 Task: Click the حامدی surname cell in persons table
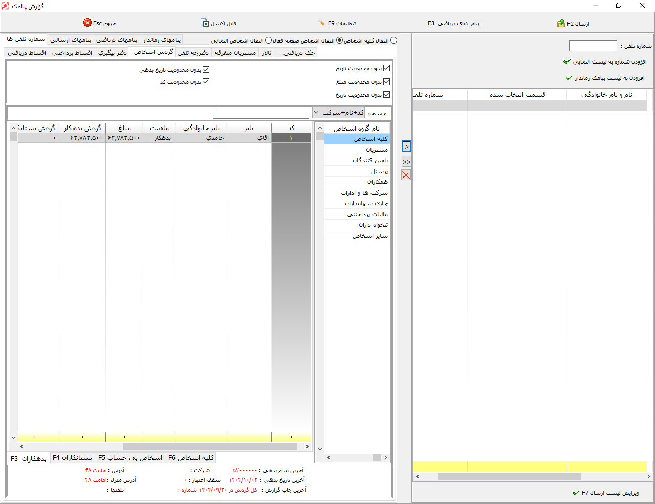[x=201, y=138]
